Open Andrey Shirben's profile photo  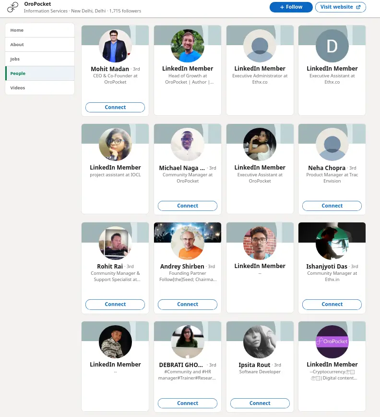tap(188, 243)
